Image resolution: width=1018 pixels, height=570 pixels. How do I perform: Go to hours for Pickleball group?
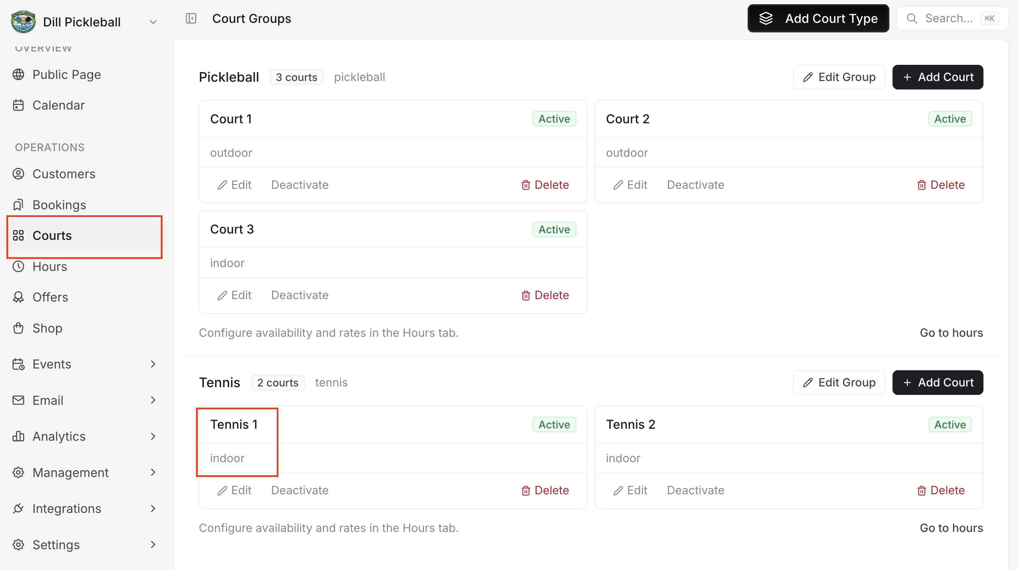point(951,333)
